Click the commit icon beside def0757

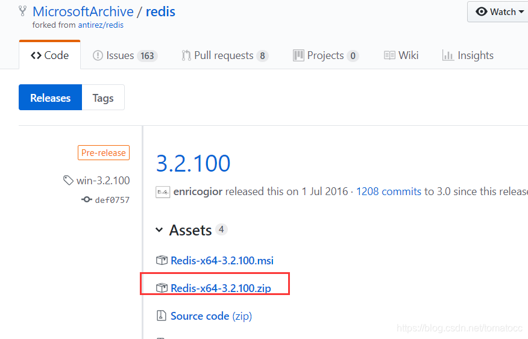[87, 199]
